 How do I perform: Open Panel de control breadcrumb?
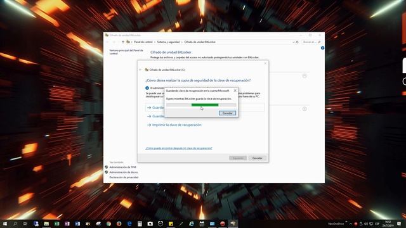pos(143,42)
